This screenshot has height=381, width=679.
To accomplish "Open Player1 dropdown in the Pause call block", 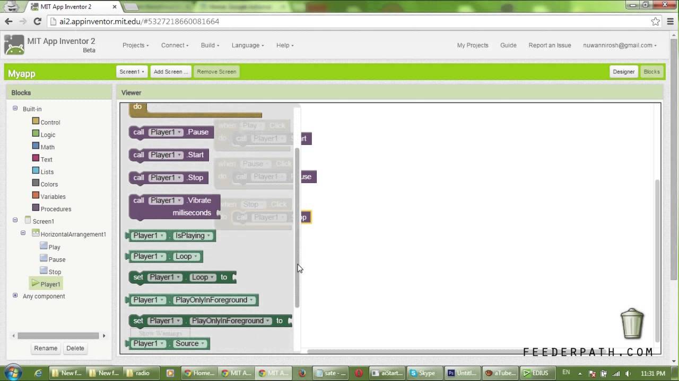I will [166, 132].
